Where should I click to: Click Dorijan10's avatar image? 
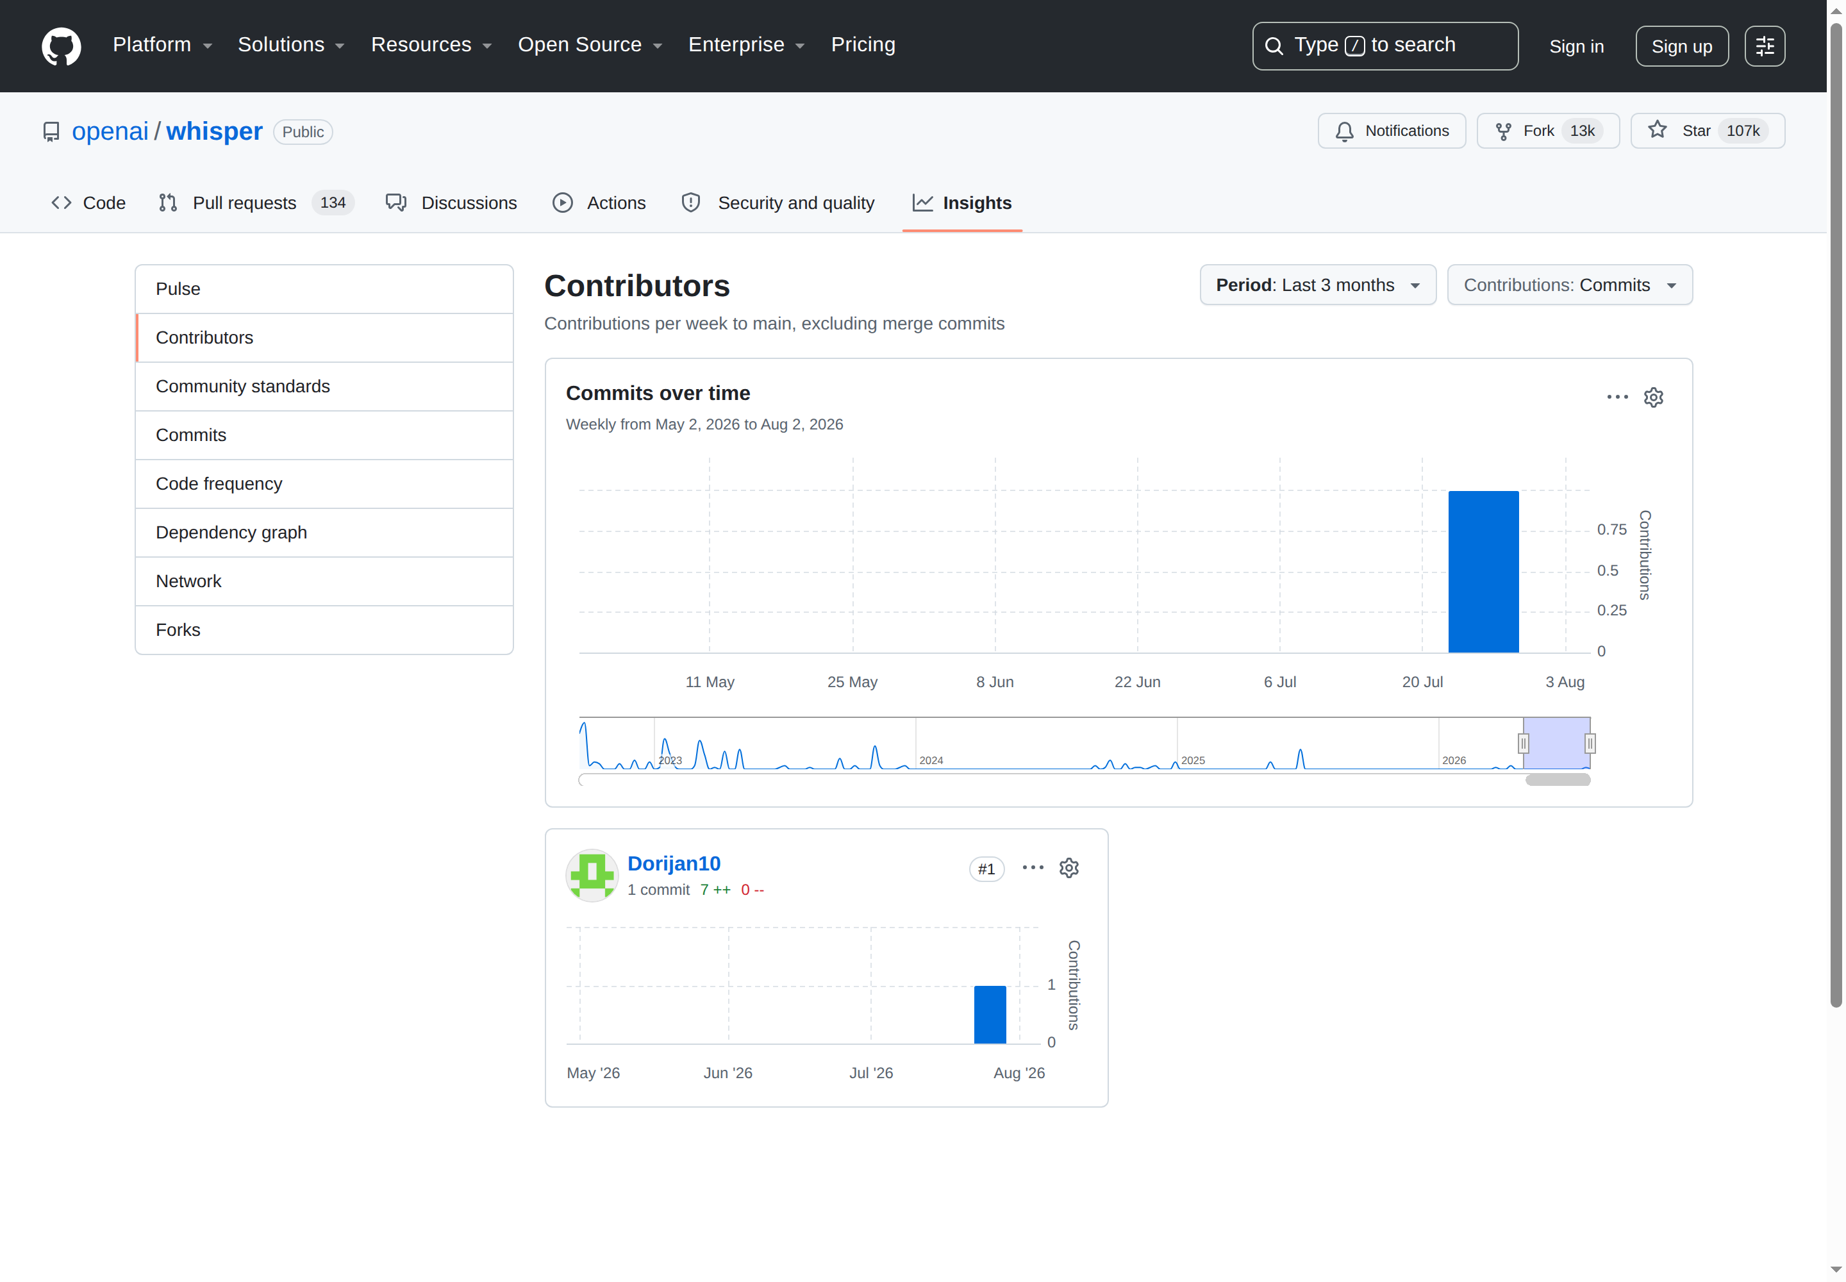pyautogui.click(x=592, y=876)
